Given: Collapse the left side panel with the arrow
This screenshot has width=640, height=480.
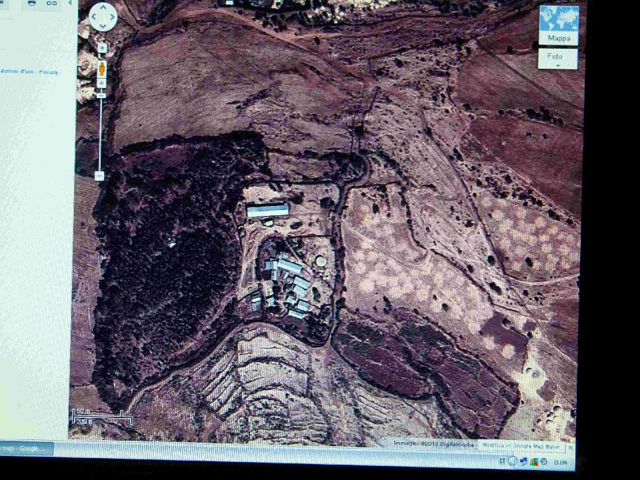Looking at the screenshot, I should coord(70,3).
